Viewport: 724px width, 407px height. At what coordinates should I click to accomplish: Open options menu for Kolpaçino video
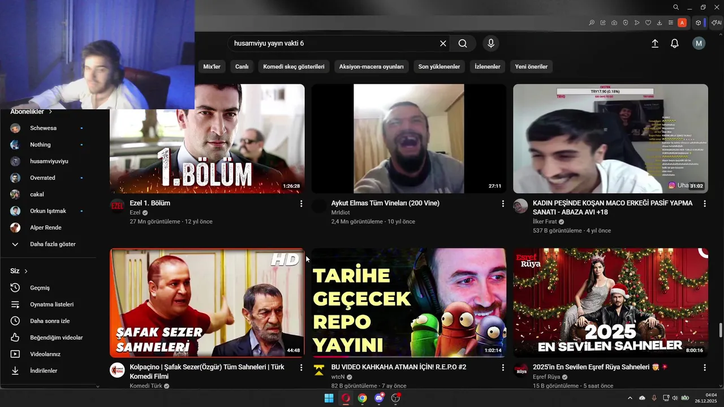(301, 367)
